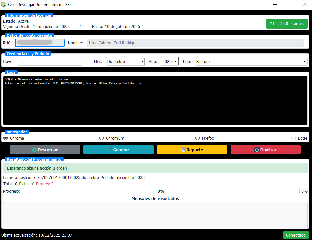Click inside the RUC input field
Image resolution: width=312 pixels, height=240 pixels.
click(x=40, y=43)
